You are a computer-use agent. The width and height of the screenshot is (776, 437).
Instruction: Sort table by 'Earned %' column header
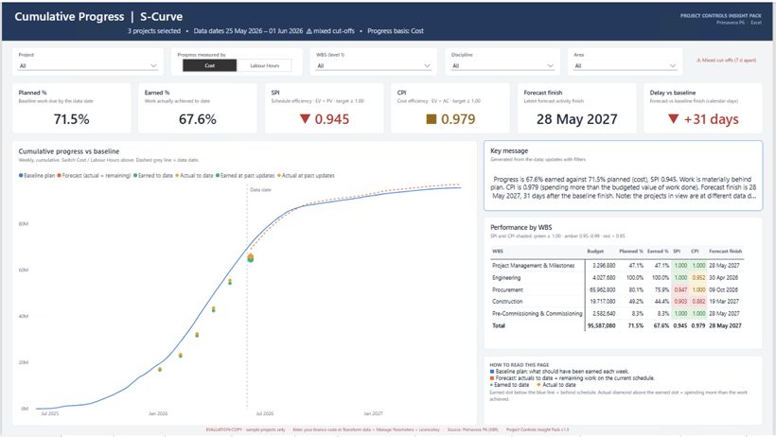coord(658,252)
